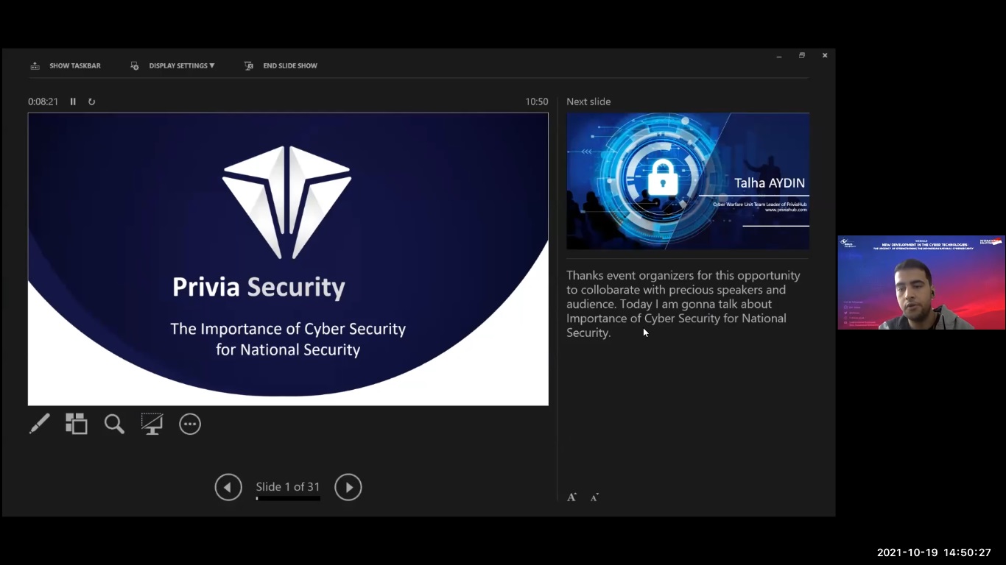The image size is (1006, 565).
Task: Restore down the presenter view window
Action: coord(802,56)
